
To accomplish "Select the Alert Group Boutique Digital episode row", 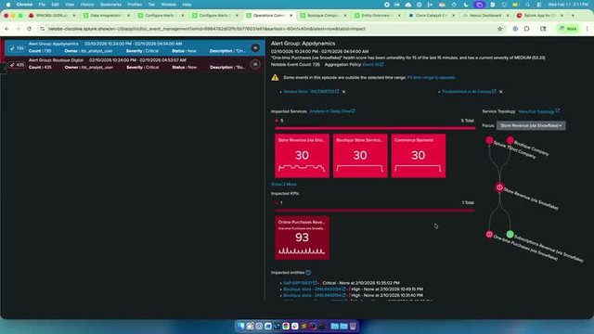I will pyautogui.click(x=135, y=64).
